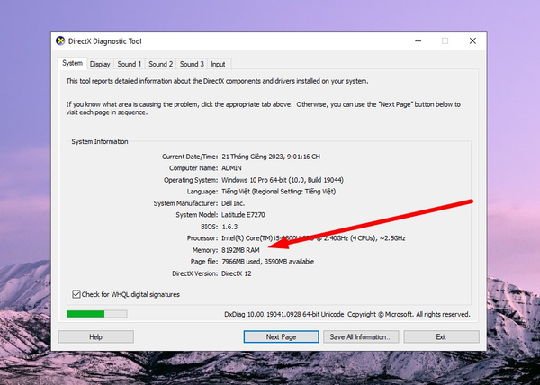
Task: Open the Sound 1 tab
Action: [129, 64]
